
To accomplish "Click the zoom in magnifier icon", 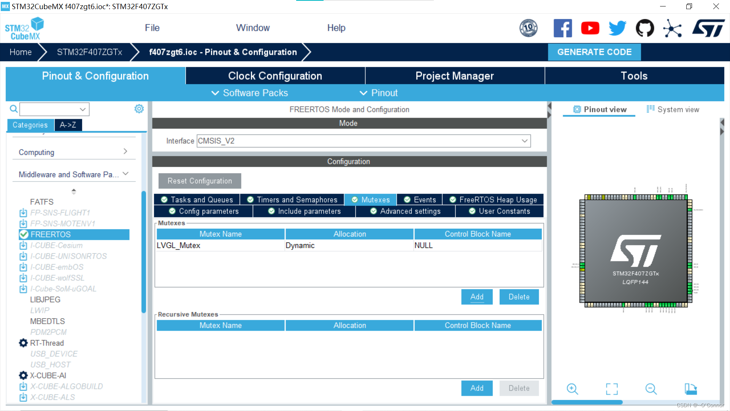I will (572, 389).
